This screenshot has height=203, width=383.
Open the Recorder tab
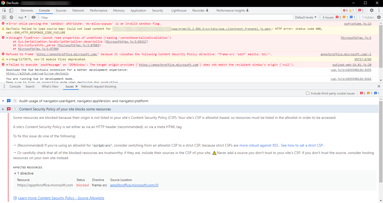pyautogui.click(x=200, y=11)
